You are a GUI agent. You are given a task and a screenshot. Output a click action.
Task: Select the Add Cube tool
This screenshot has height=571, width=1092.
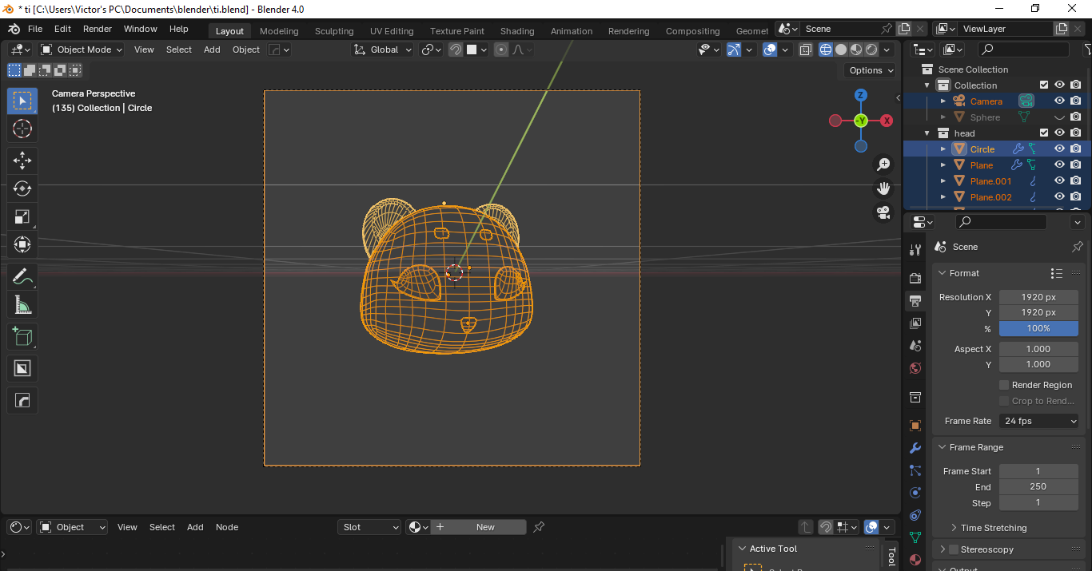(22, 336)
